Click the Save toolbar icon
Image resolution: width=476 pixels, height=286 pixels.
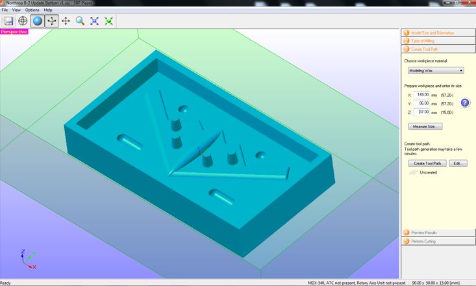[8, 21]
